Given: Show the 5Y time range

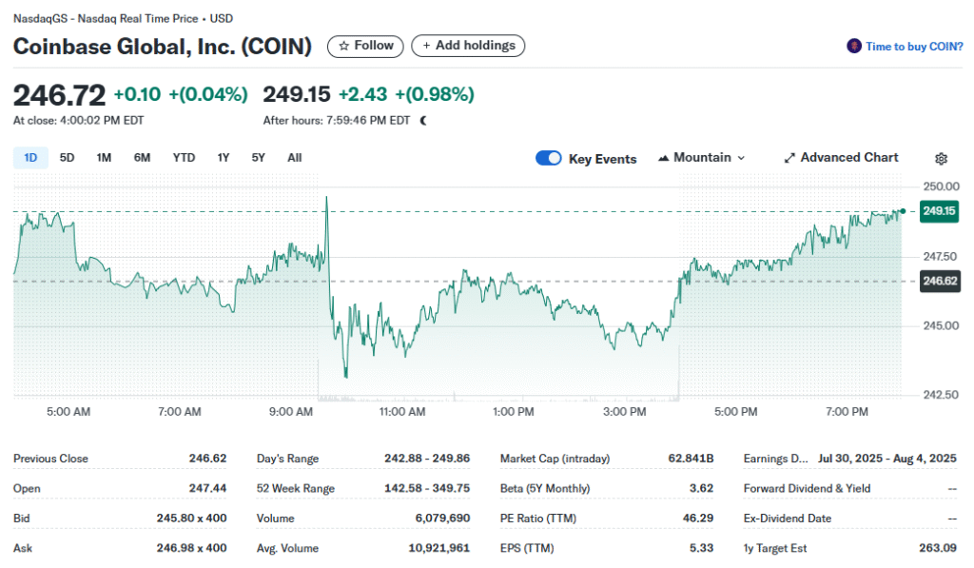Looking at the screenshot, I should [x=259, y=158].
